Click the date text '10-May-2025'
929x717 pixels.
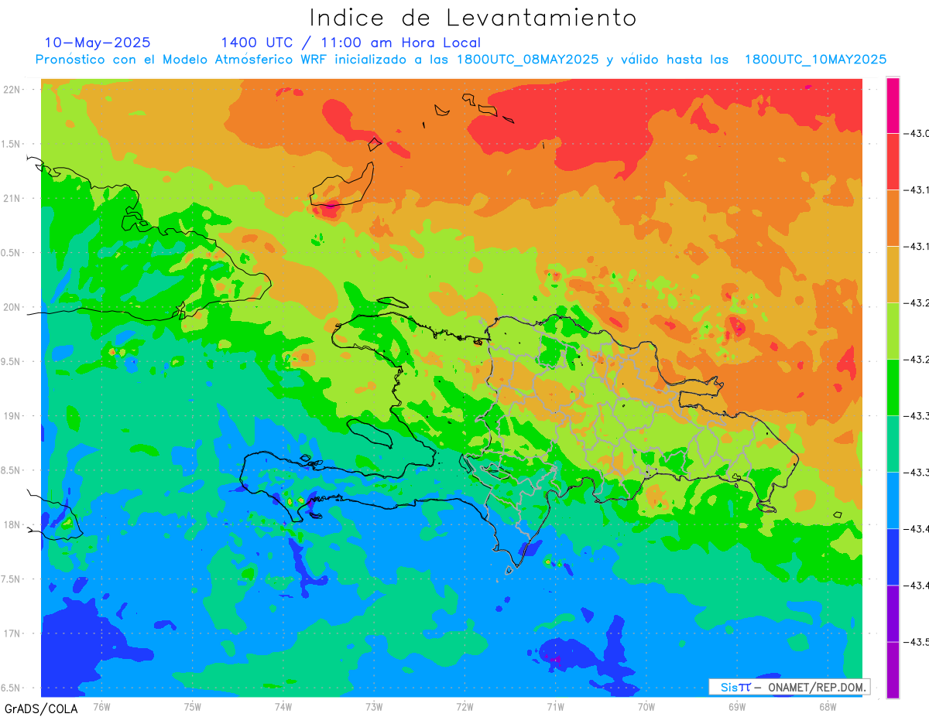click(98, 43)
